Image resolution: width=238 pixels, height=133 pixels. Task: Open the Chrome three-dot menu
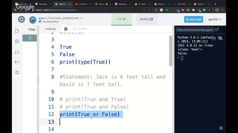pyautogui.click(x=222, y=10)
